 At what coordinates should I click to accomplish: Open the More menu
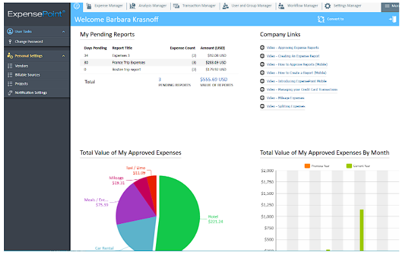point(390,6)
